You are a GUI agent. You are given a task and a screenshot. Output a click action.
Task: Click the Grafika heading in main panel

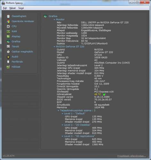pos(53,16)
